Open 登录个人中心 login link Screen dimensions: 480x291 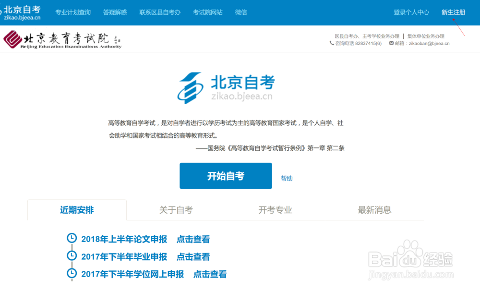411,12
